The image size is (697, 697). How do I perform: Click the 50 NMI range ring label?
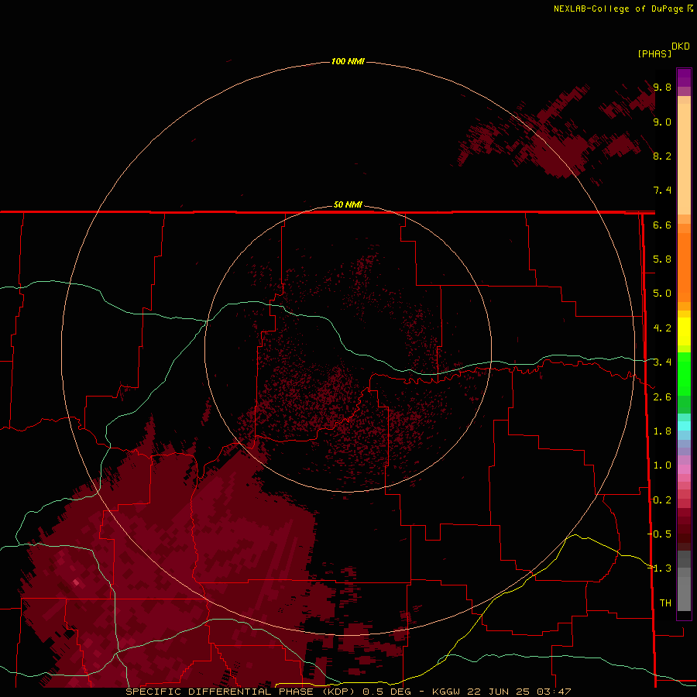pyautogui.click(x=348, y=204)
